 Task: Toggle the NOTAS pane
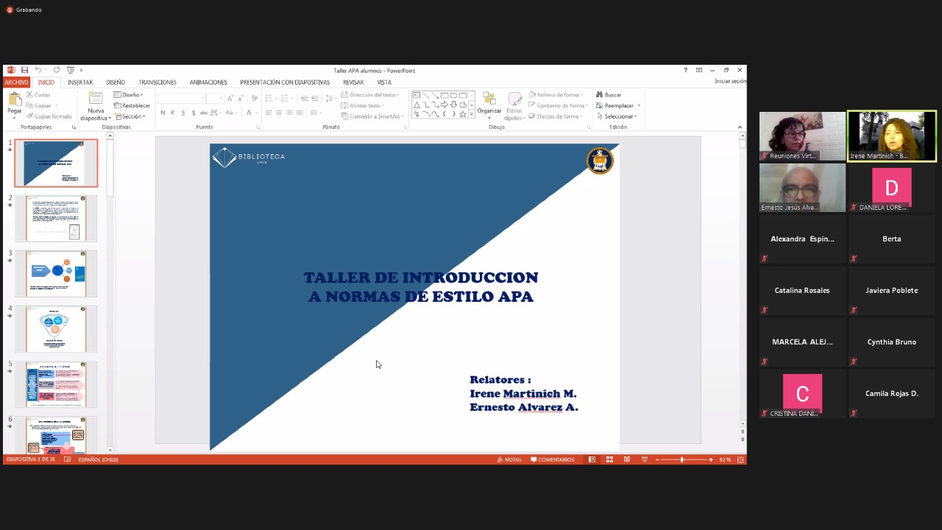(x=509, y=459)
